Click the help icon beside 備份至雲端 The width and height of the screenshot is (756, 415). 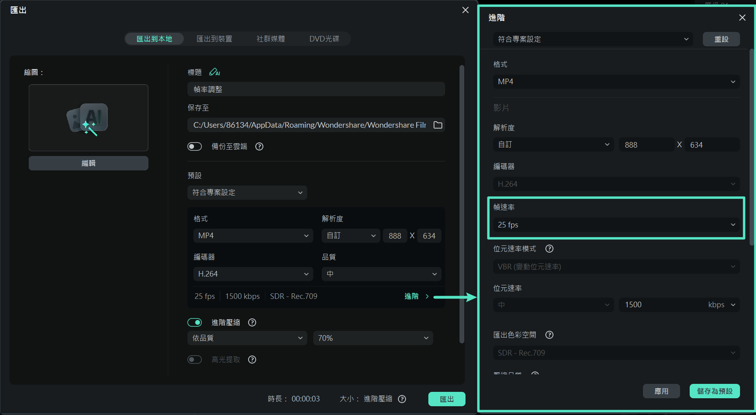click(259, 146)
